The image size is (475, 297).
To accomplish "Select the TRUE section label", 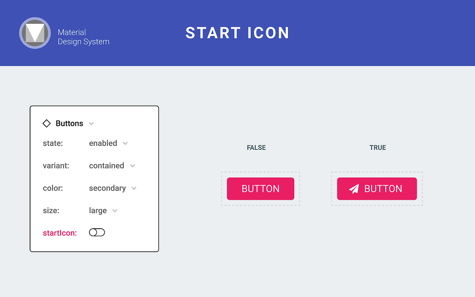I will 377,147.
